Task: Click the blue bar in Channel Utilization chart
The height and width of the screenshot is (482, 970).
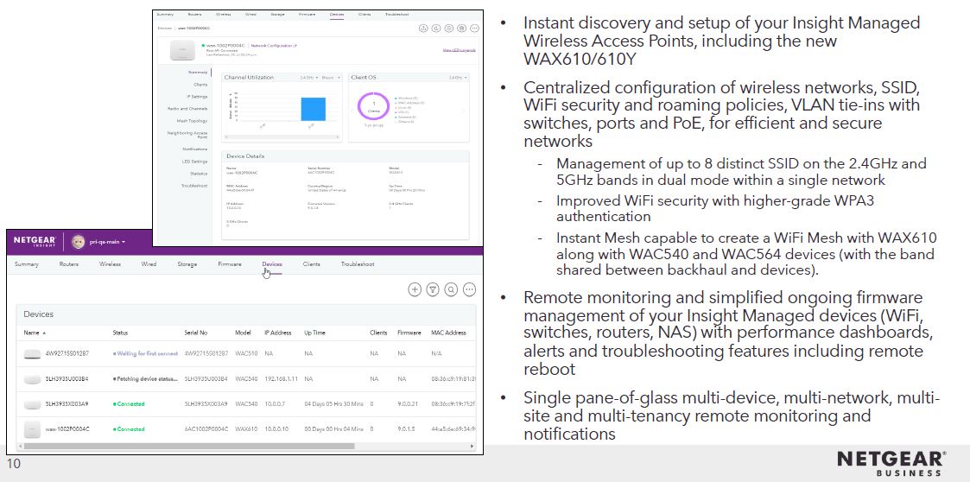Action: click(x=313, y=109)
